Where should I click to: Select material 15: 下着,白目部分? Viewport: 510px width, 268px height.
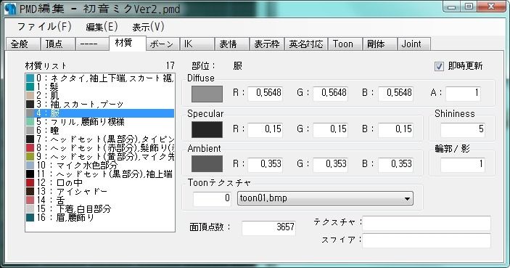click(100, 208)
